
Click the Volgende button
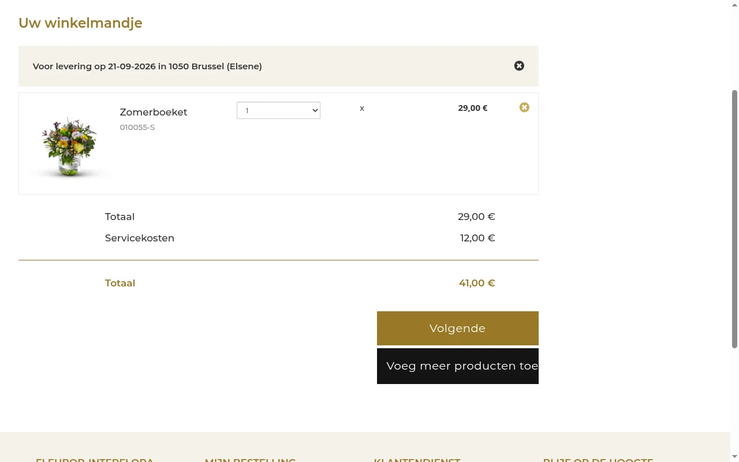tap(458, 328)
